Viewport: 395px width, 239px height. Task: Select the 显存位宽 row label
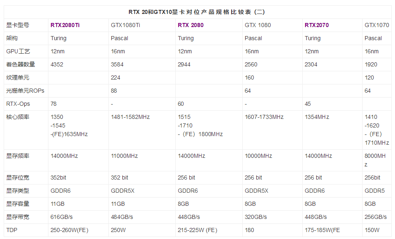[18, 178]
